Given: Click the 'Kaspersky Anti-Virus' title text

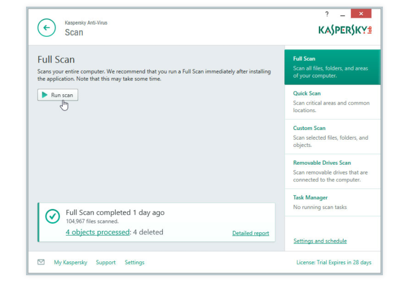Looking at the screenshot, I should click(86, 23).
